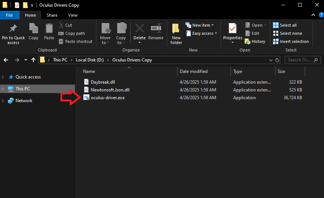This screenshot has height=198, width=324.
Task: Click Invert selection
Action: [291, 41]
